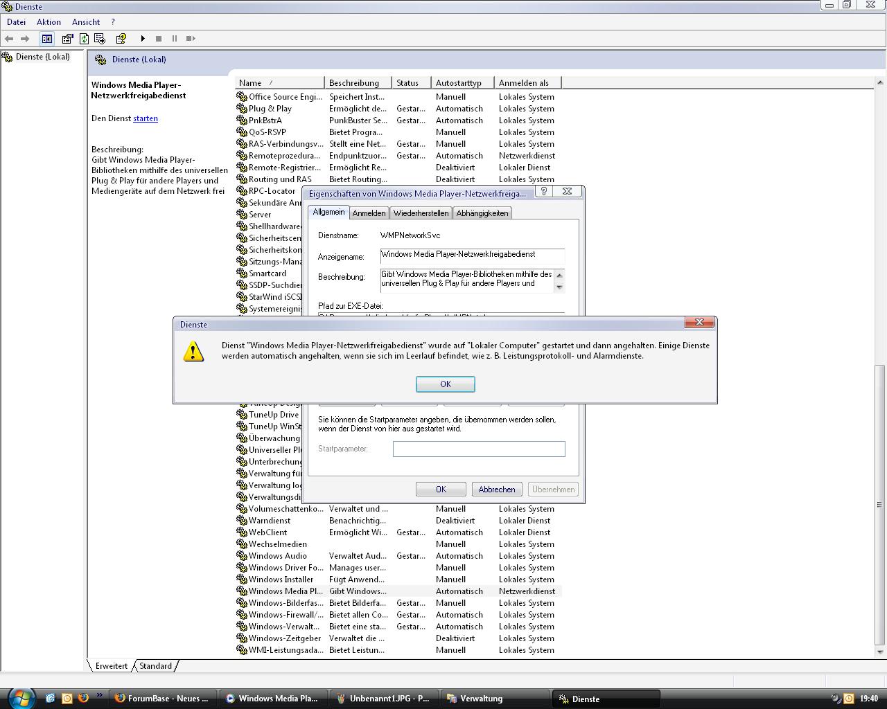887x709 pixels.
Task: Confirm the warning dialog with OK
Action: click(x=445, y=384)
